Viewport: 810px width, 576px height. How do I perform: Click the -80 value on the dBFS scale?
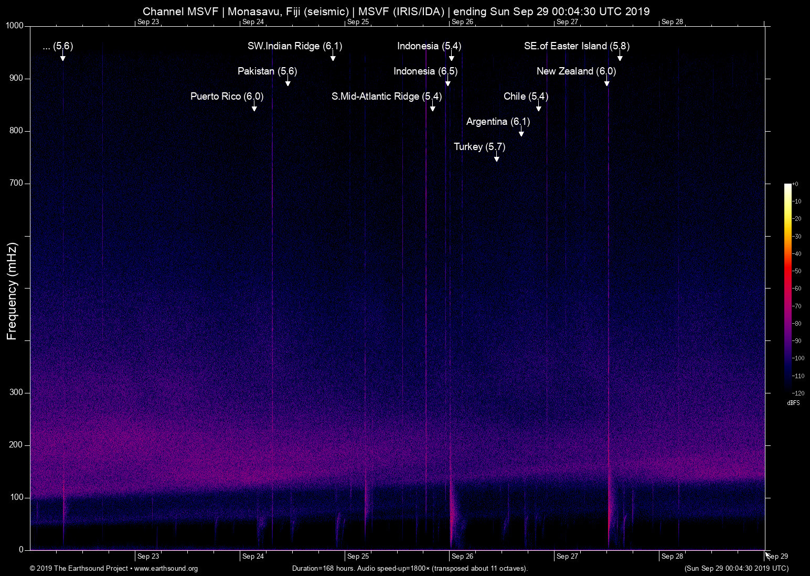[x=796, y=324]
